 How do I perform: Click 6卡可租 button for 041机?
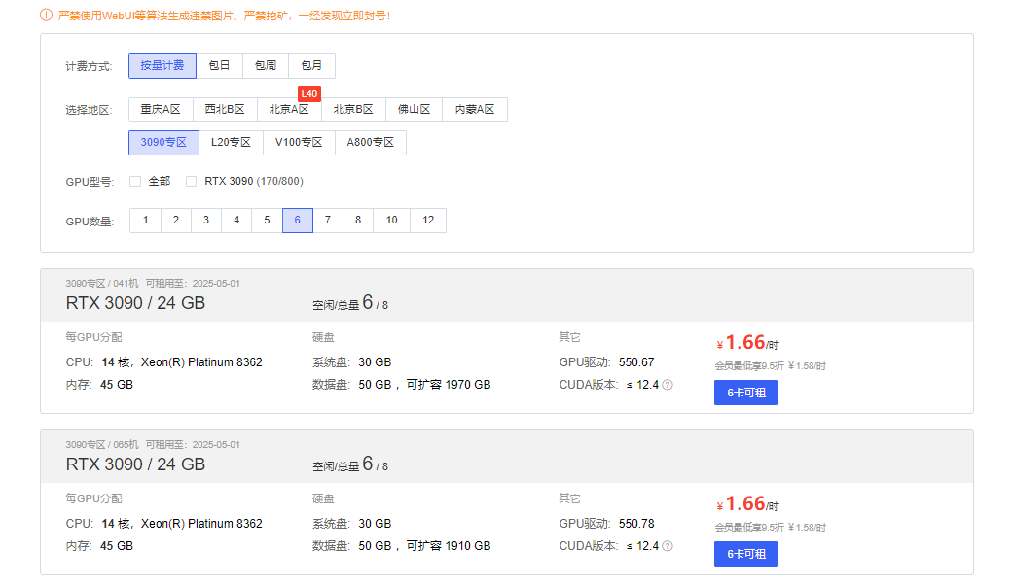click(x=746, y=393)
